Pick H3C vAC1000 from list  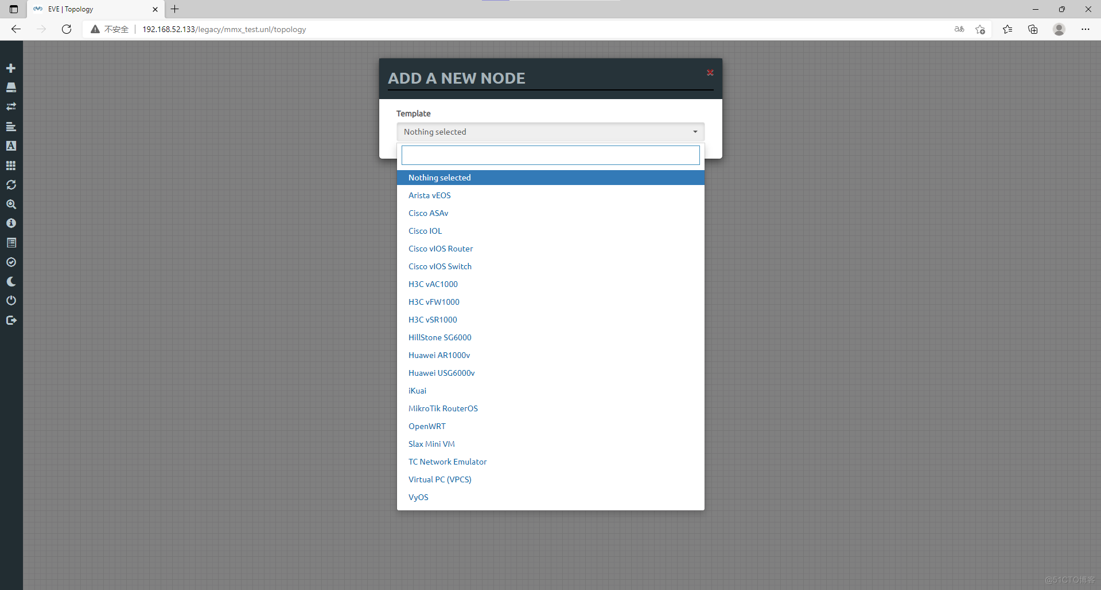tap(550, 284)
